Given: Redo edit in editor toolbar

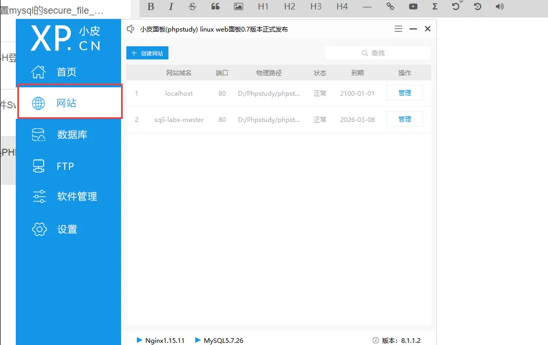Looking at the screenshot, I should pos(477,6).
